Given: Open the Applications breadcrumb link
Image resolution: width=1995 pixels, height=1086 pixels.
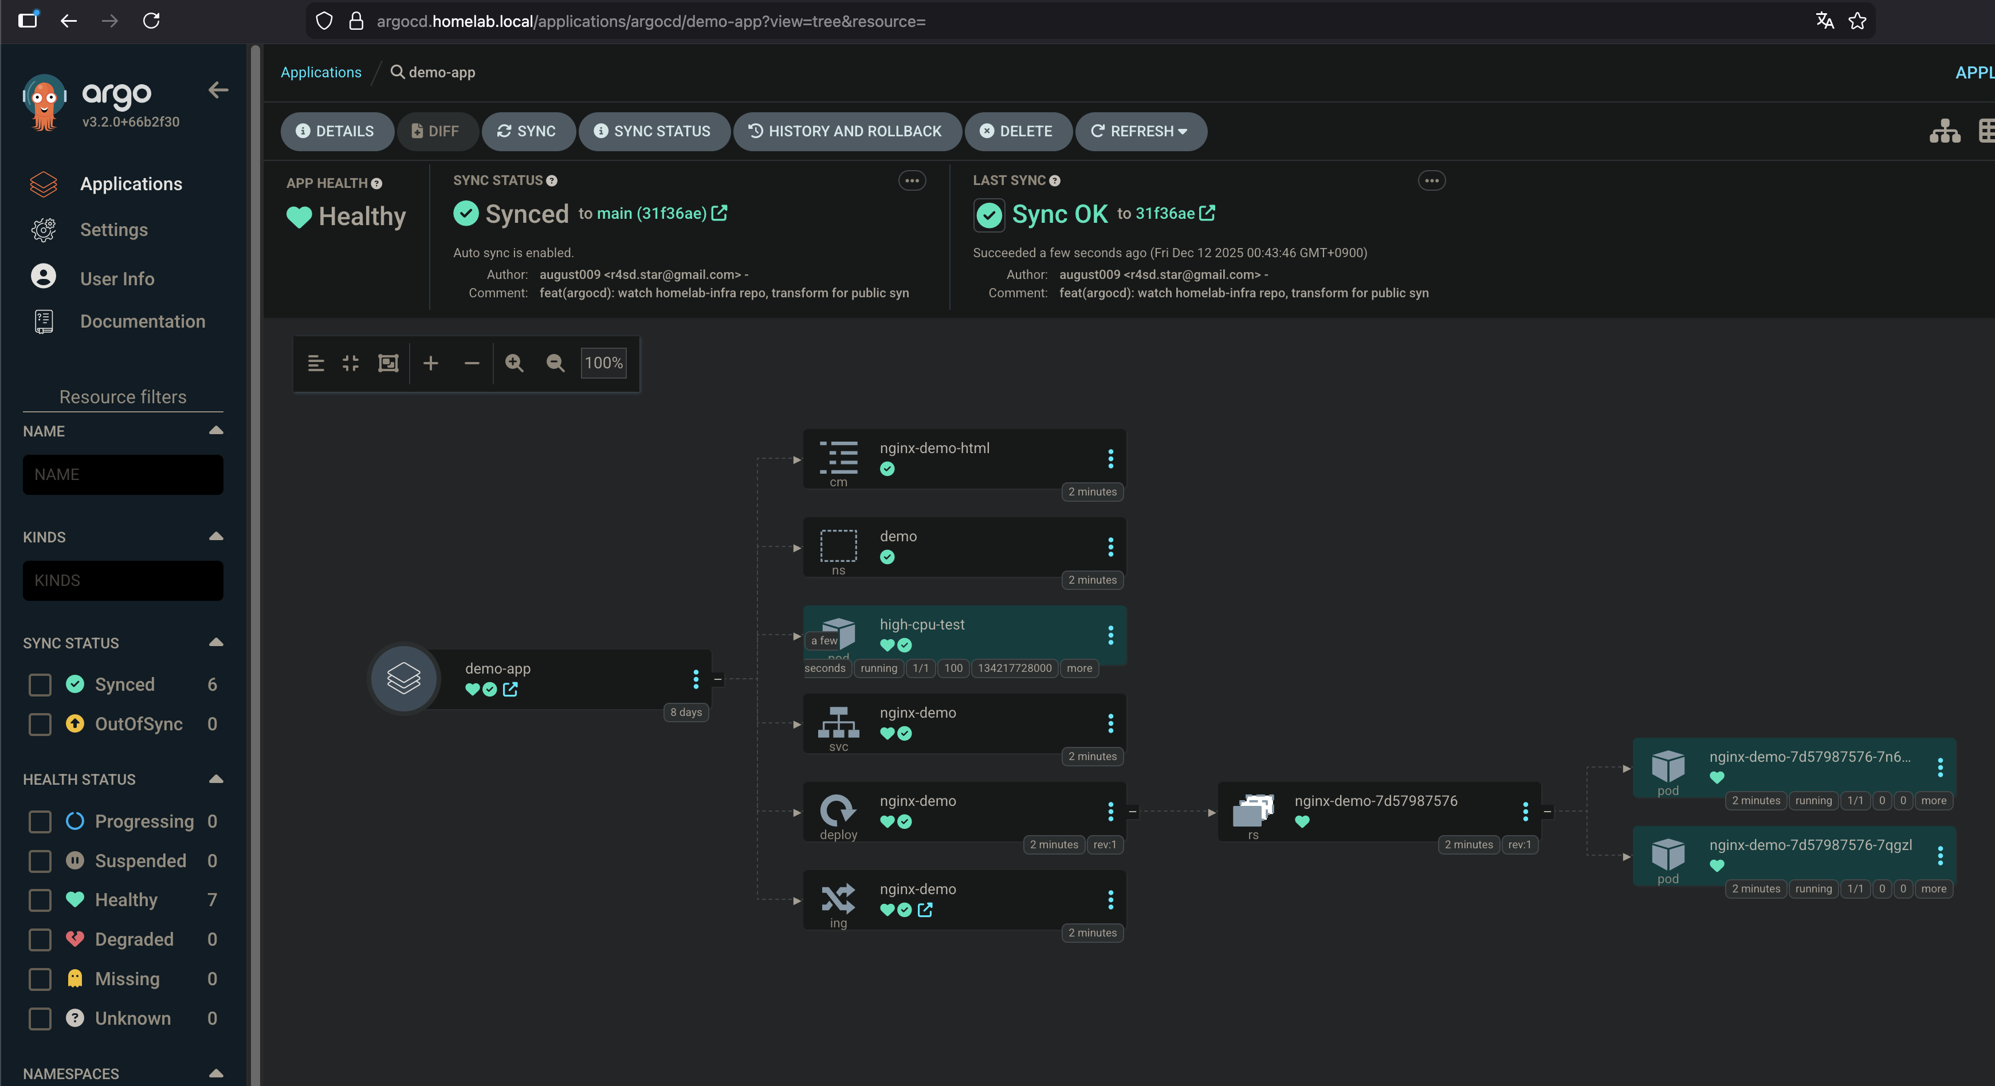Looking at the screenshot, I should click(x=321, y=72).
